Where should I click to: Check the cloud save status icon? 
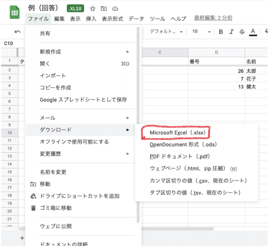tap(115, 9)
